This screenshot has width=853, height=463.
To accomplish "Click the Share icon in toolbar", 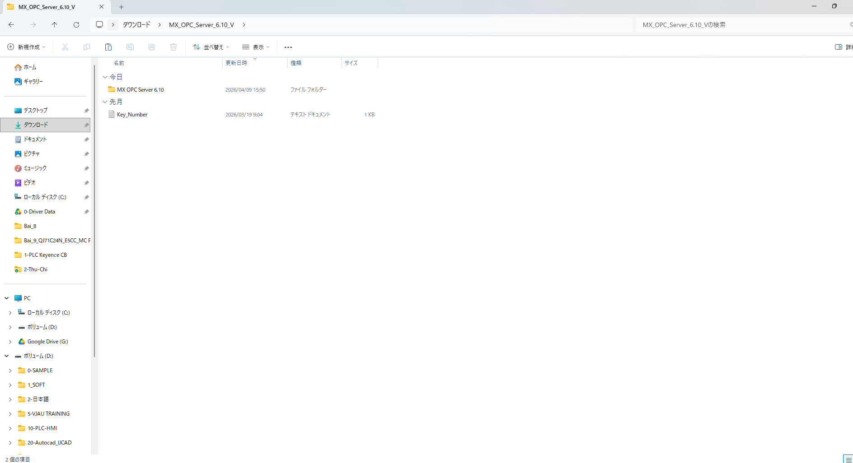I will pyautogui.click(x=152, y=47).
